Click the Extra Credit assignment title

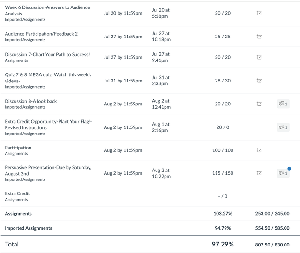click(17, 193)
